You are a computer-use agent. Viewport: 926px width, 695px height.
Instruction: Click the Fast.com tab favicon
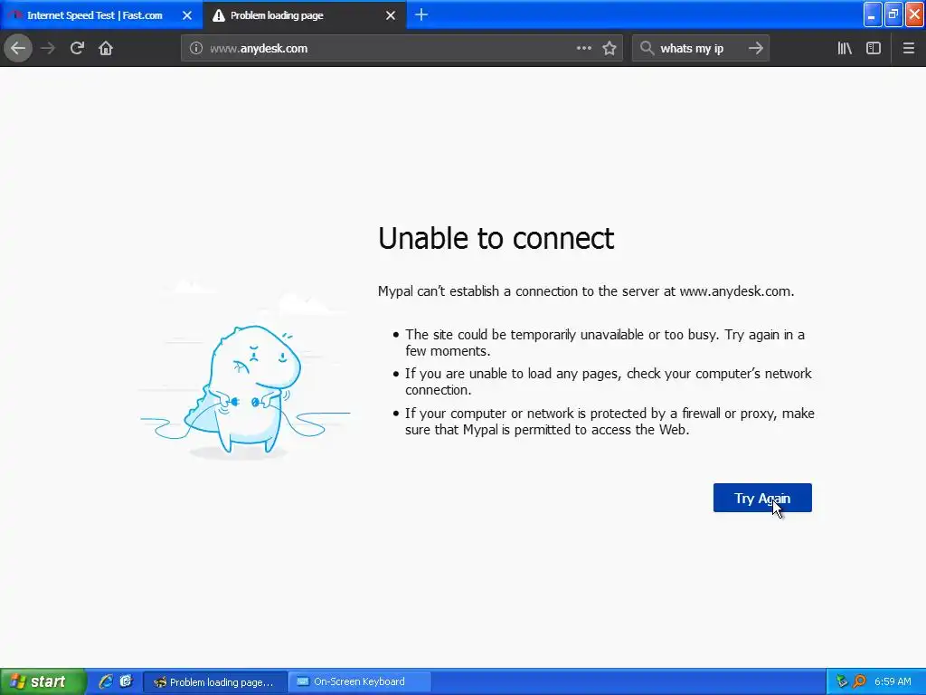coord(16,15)
